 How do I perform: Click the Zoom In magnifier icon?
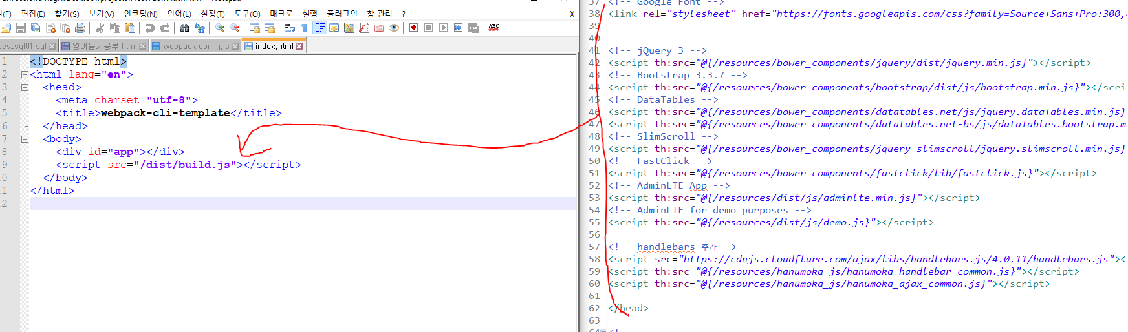[x=220, y=28]
